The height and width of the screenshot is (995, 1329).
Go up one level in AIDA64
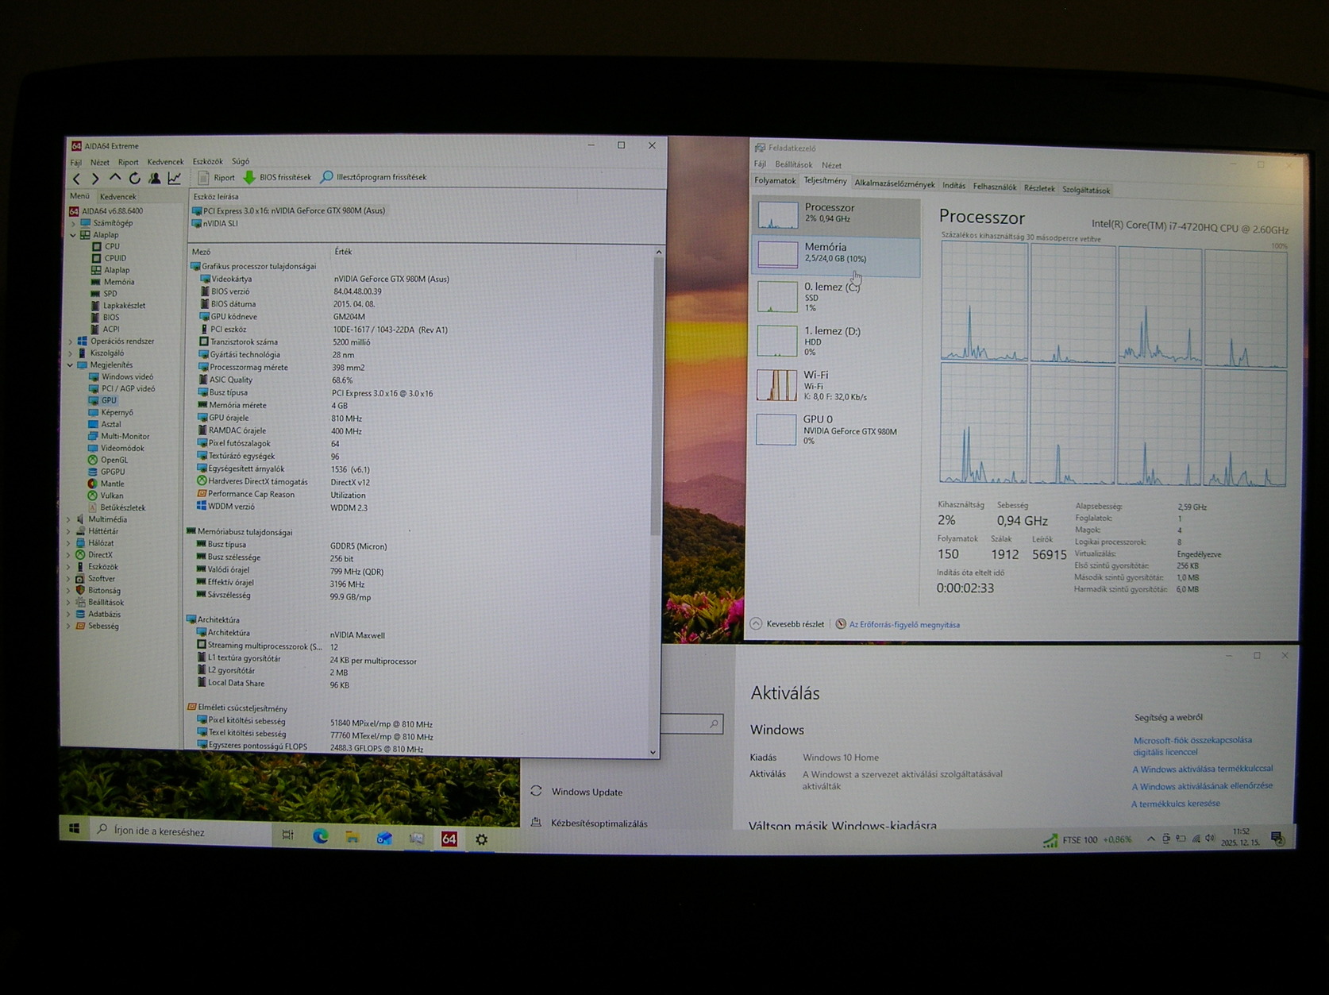tap(115, 178)
